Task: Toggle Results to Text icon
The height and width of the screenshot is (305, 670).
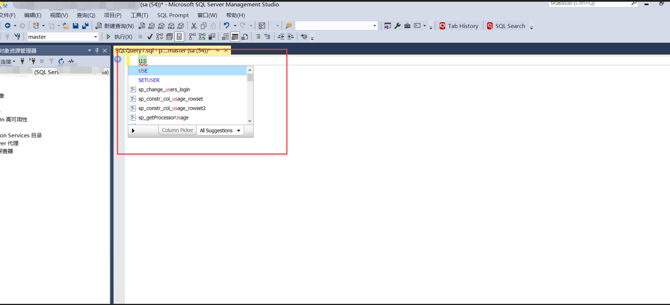Action: 225,37
